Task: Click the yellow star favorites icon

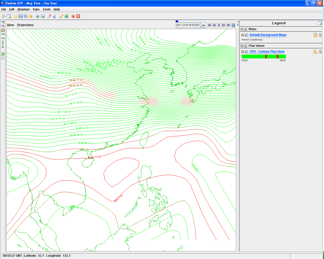Action: coord(31,16)
